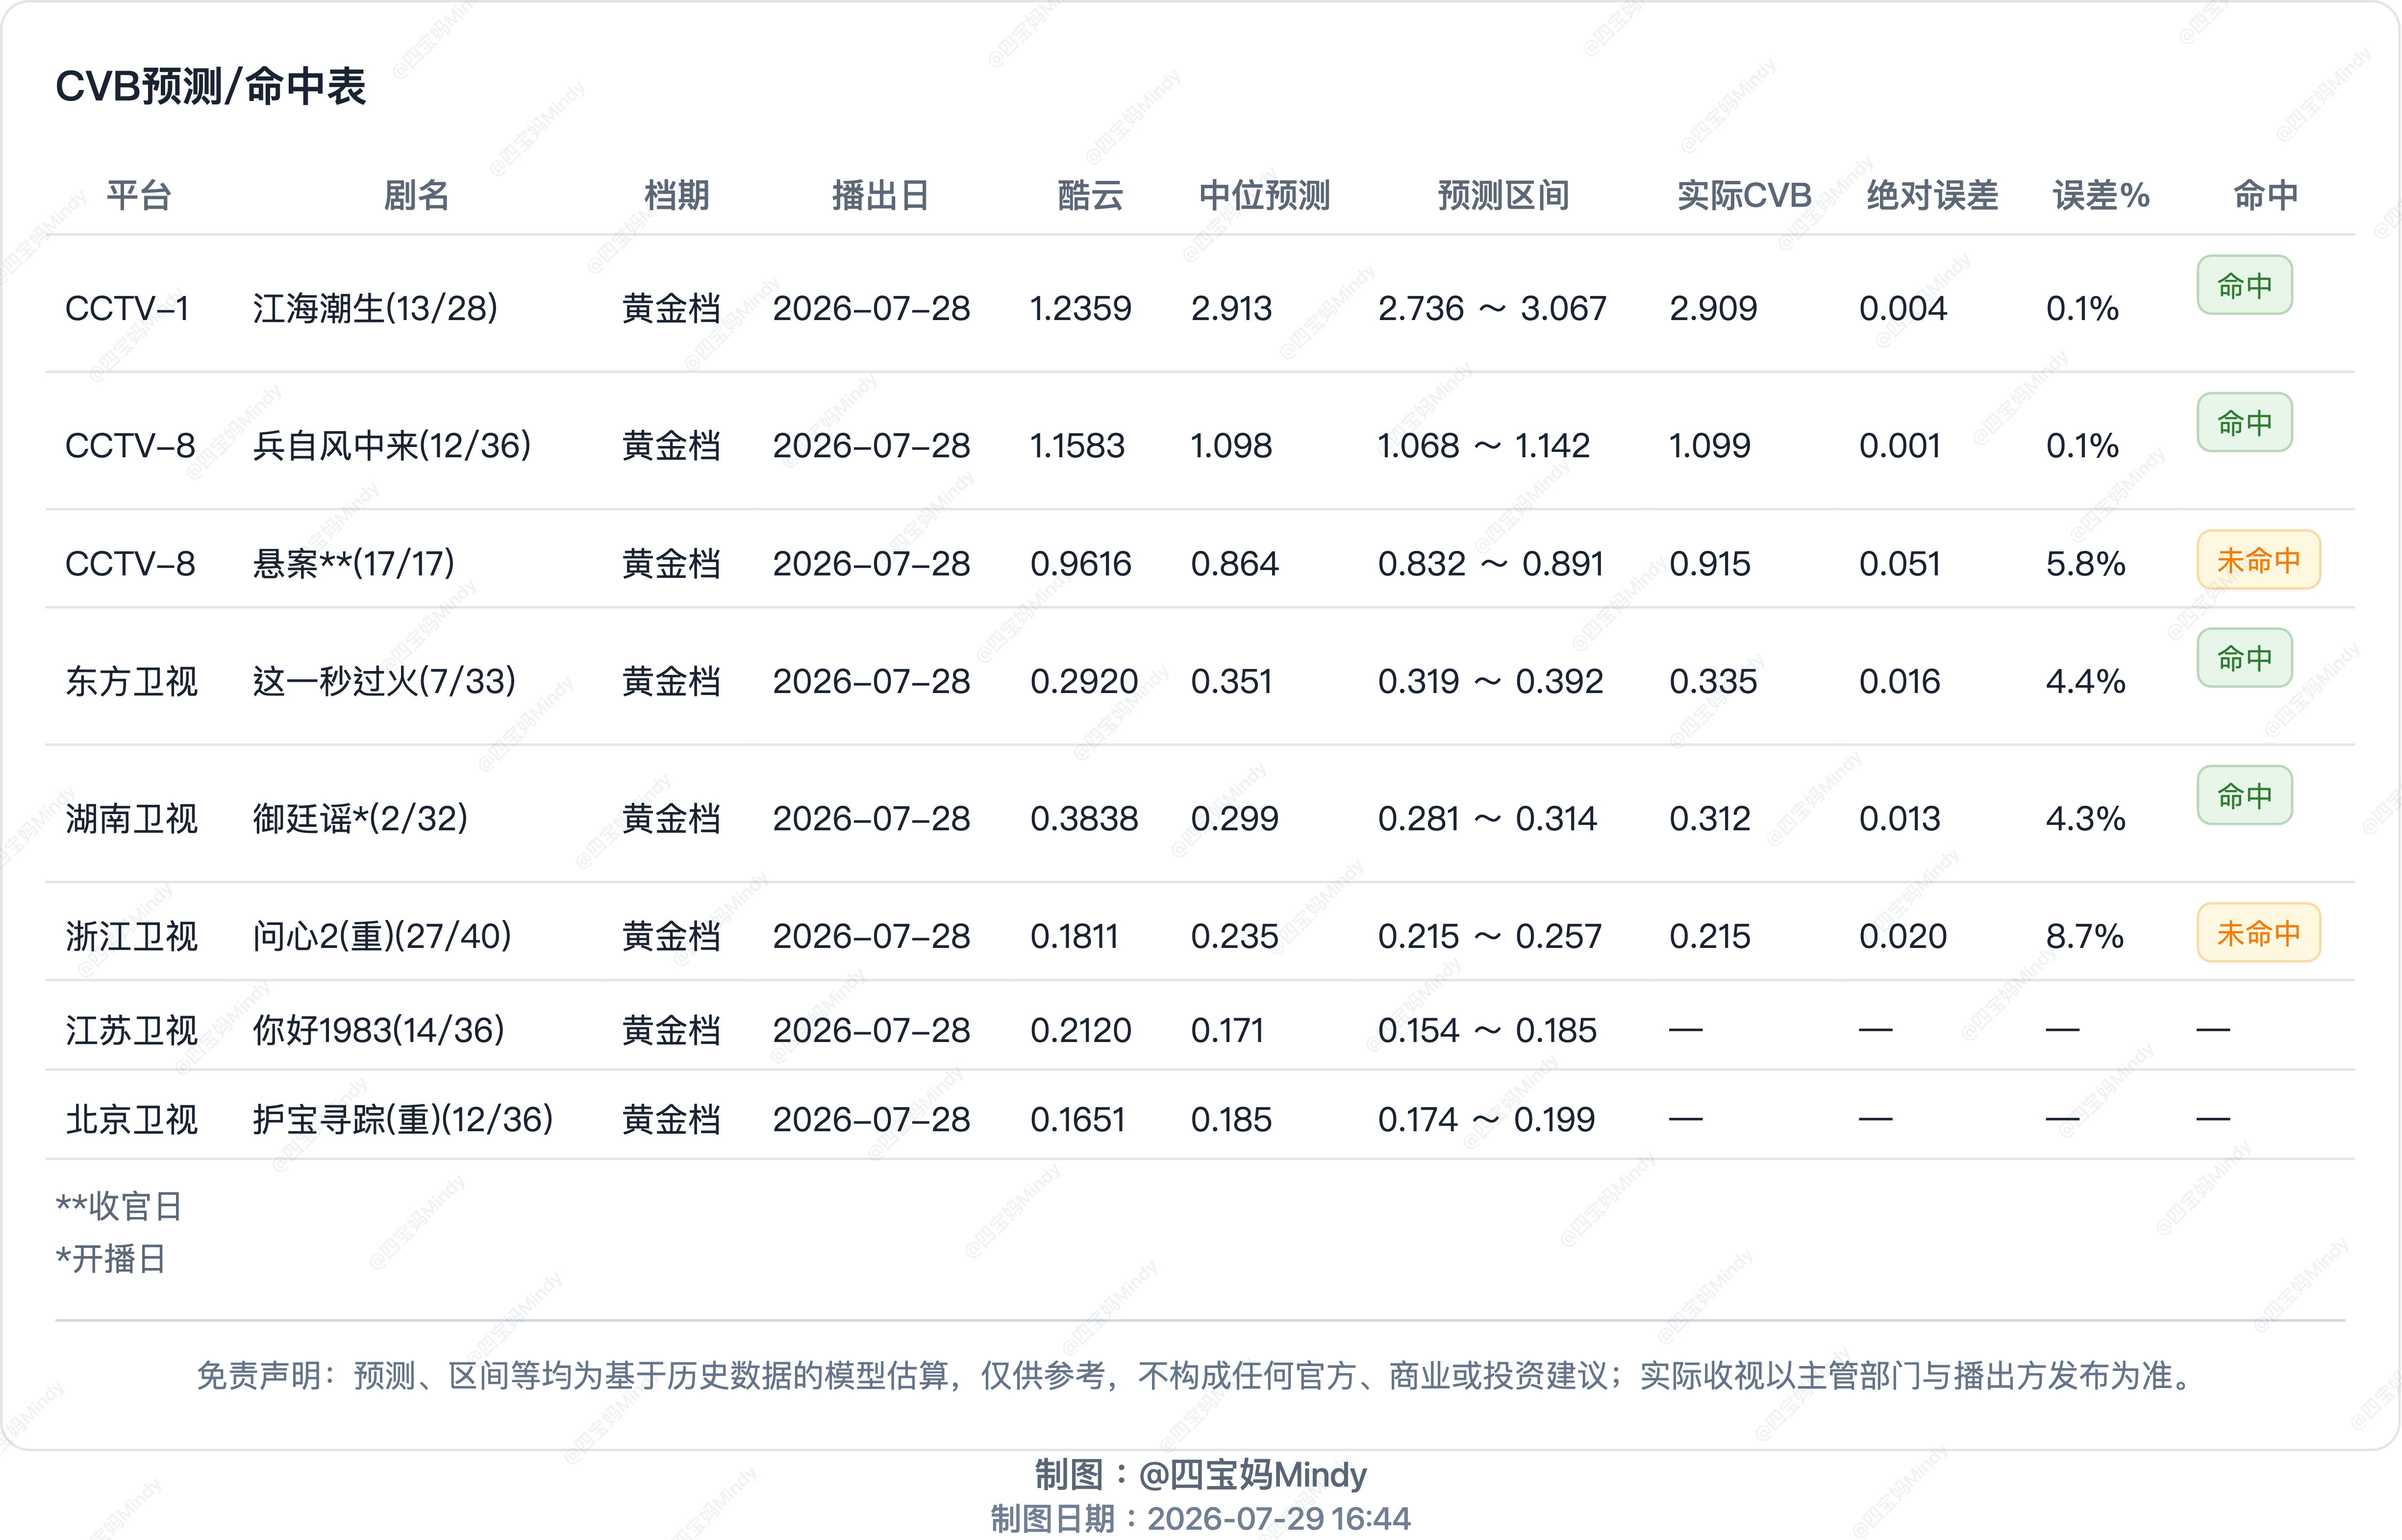Click the 命中 badge for 御廷谣*
Viewport: 2402px width, 1540px height.
click(2244, 796)
